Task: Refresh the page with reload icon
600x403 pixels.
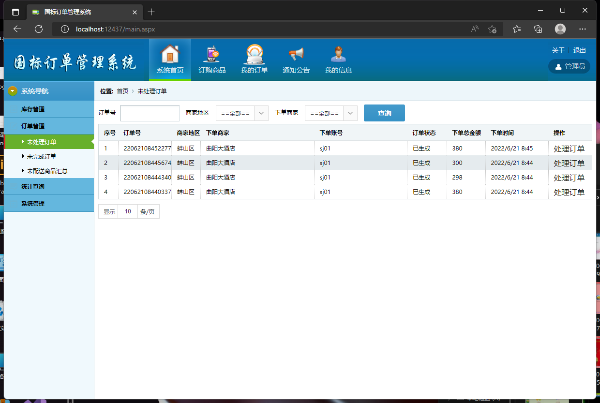Action: coord(39,29)
